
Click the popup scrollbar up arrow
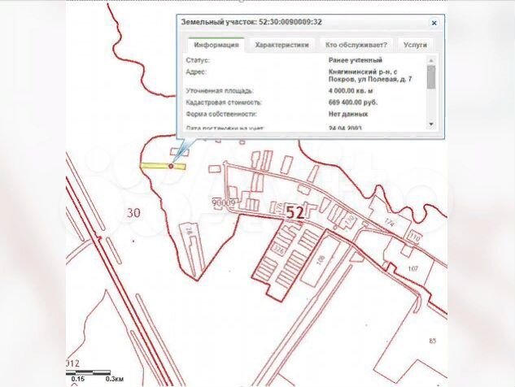pyautogui.click(x=430, y=60)
